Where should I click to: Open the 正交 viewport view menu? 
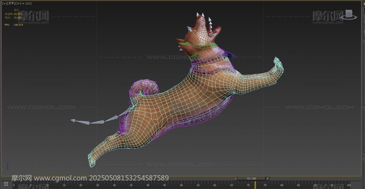(11, 3)
